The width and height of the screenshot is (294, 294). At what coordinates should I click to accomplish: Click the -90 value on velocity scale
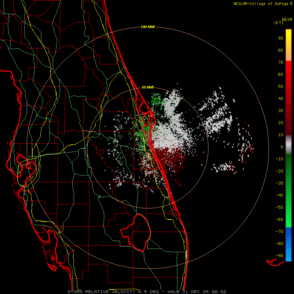279,256
